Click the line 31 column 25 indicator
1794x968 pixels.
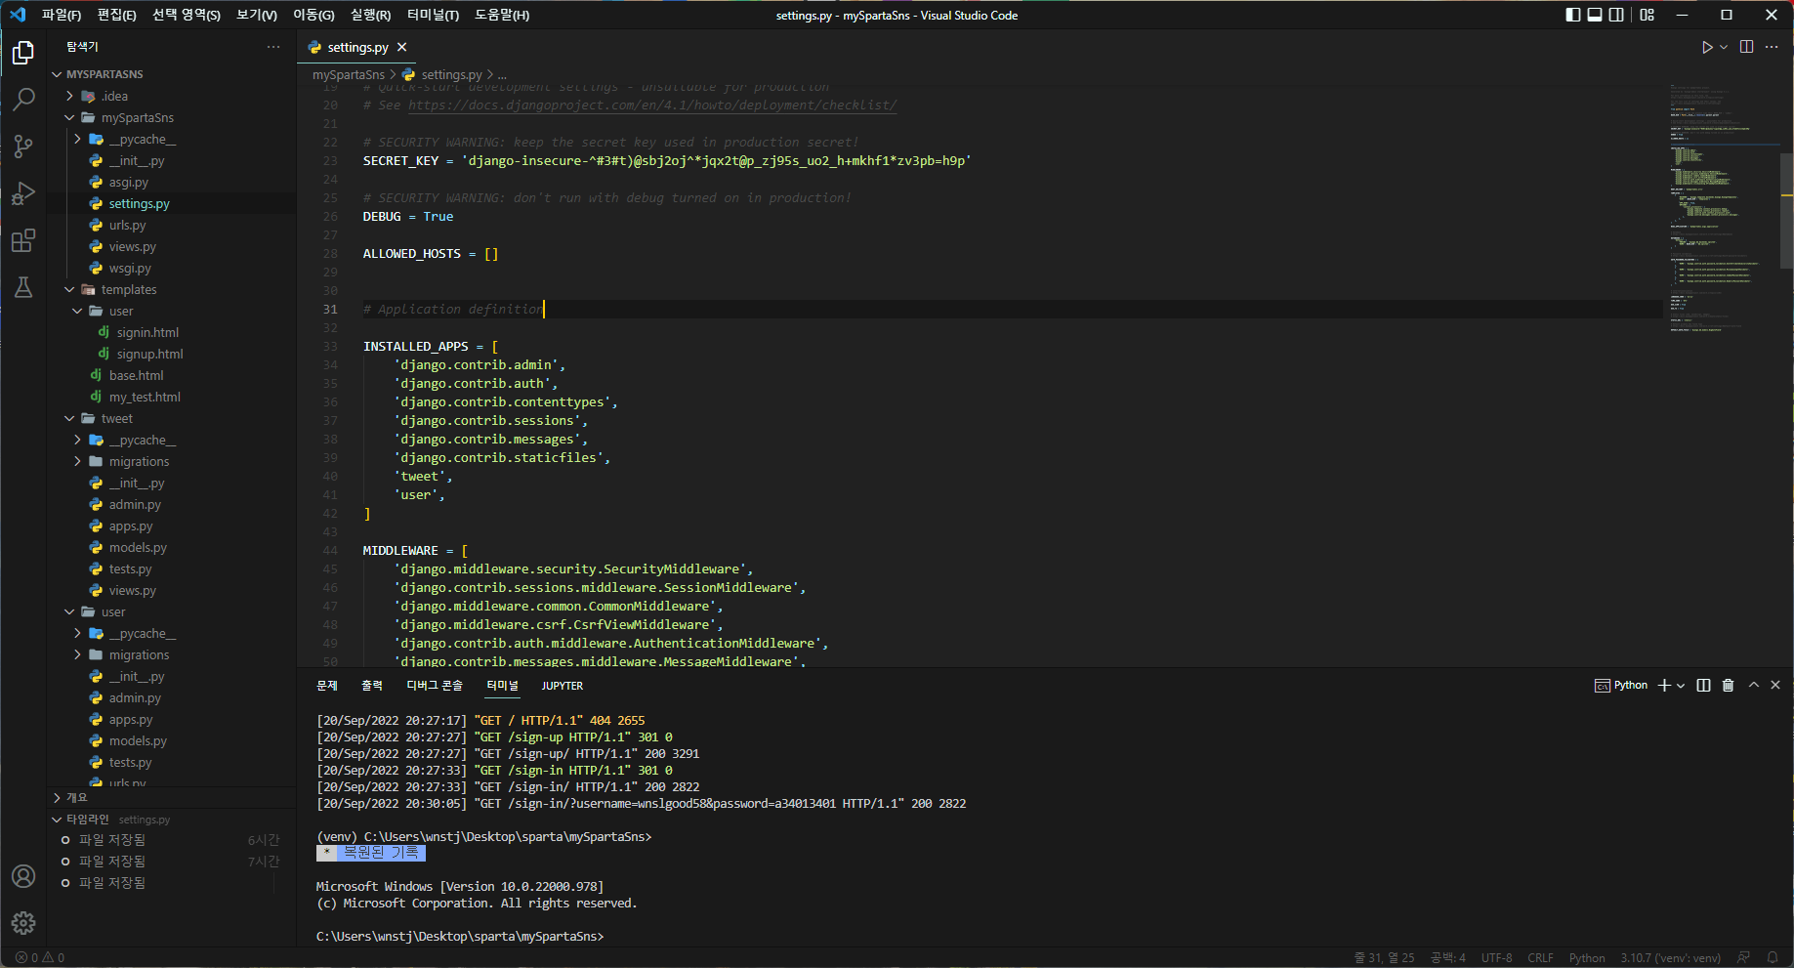(1384, 958)
